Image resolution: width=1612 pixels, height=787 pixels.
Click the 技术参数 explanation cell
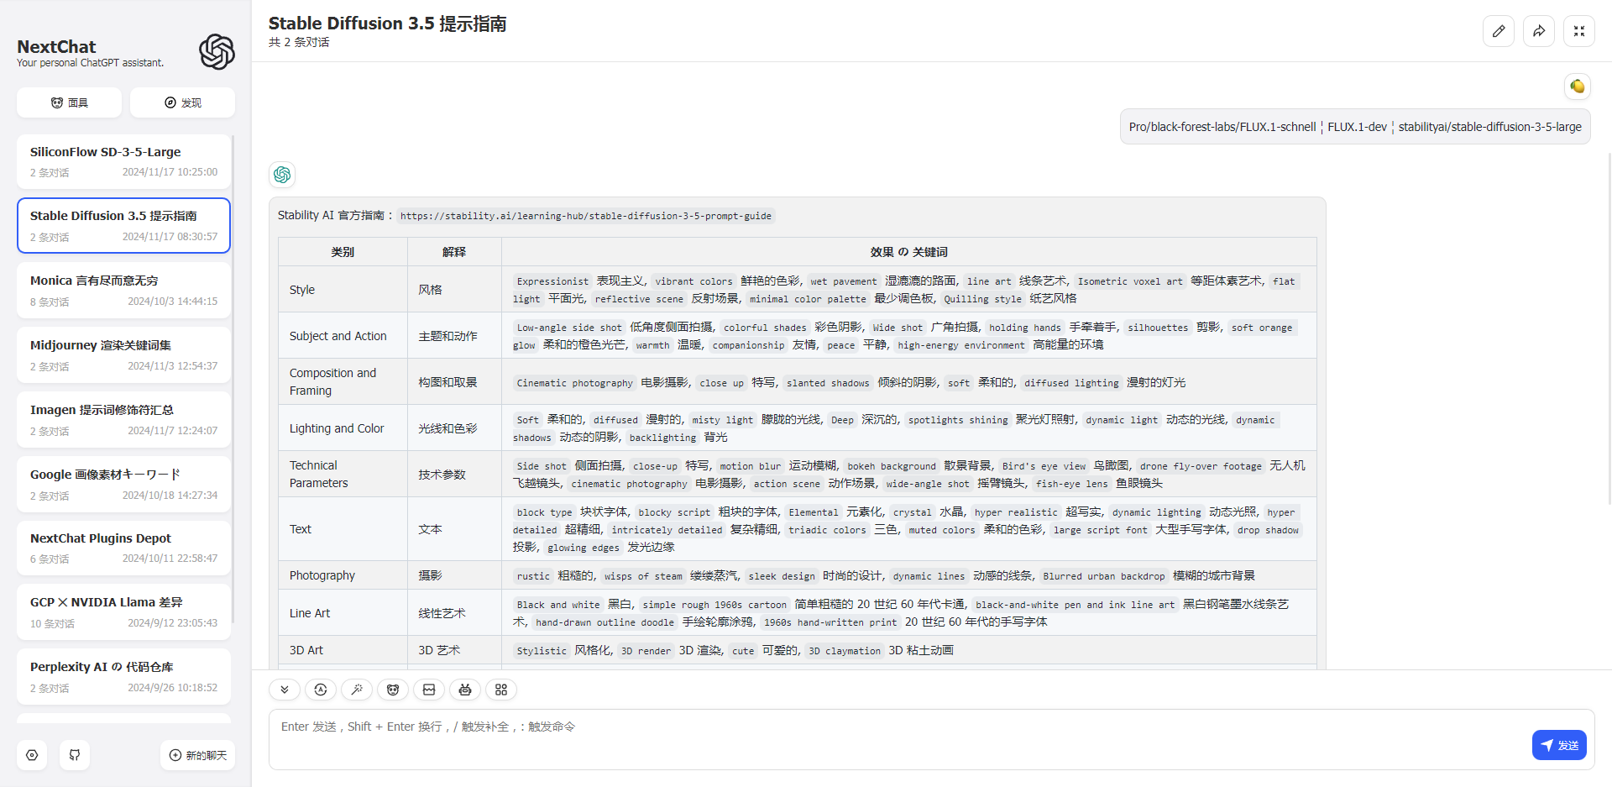(454, 475)
